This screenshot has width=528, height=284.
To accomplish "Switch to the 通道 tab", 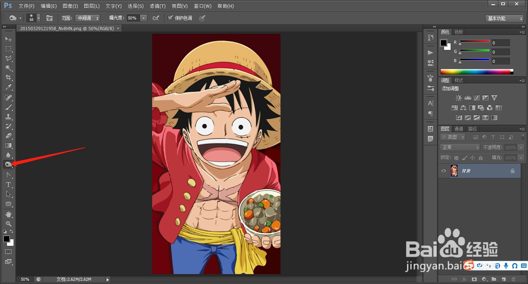I will [x=459, y=129].
